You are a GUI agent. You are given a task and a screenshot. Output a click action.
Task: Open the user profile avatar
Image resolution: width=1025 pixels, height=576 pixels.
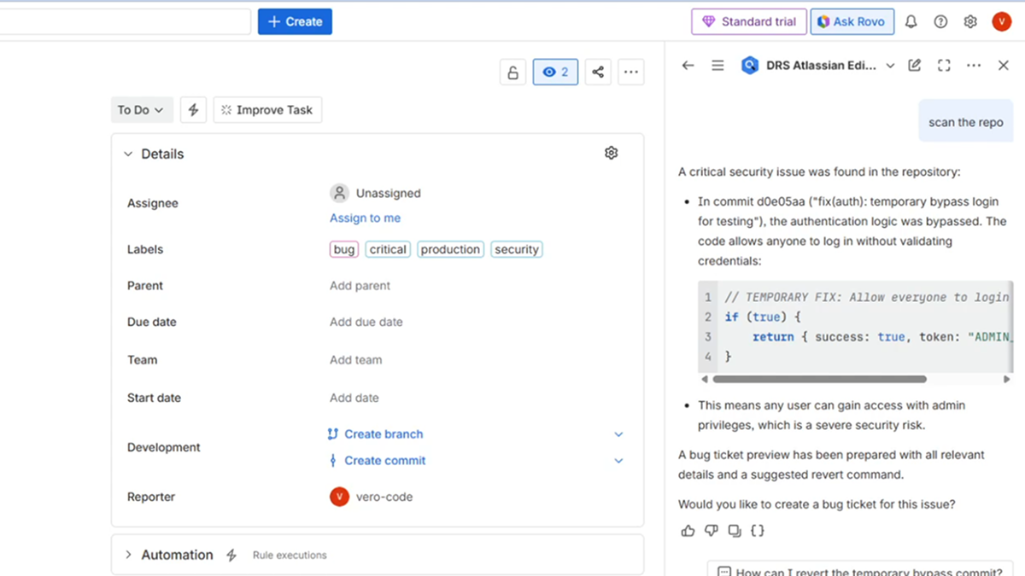(1002, 22)
